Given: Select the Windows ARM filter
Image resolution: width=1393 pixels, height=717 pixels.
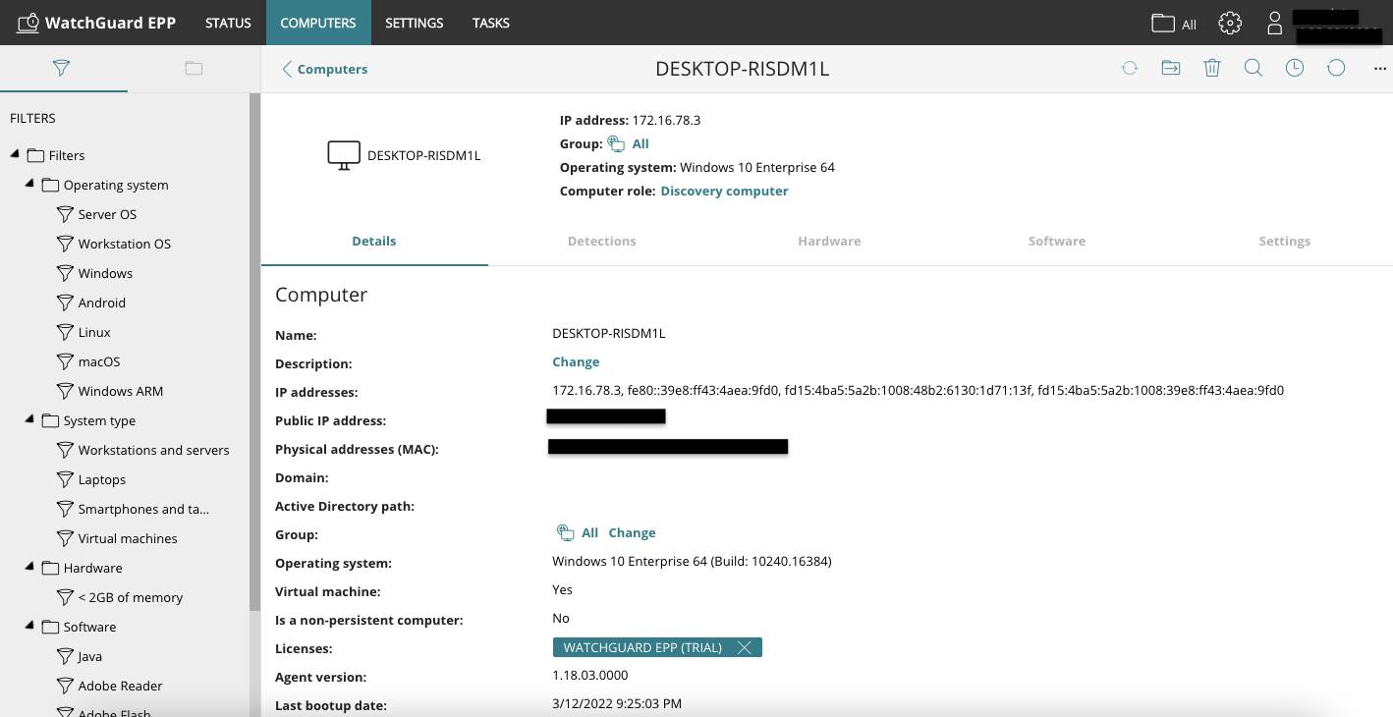Looking at the screenshot, I should click(121, 391).
